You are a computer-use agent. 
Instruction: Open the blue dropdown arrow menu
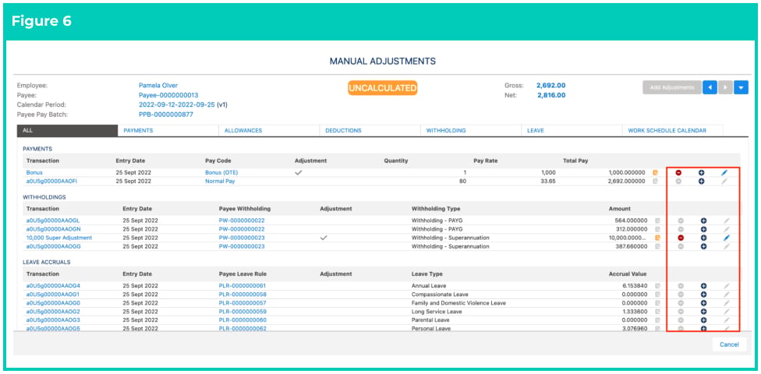[x=741, y=87]
